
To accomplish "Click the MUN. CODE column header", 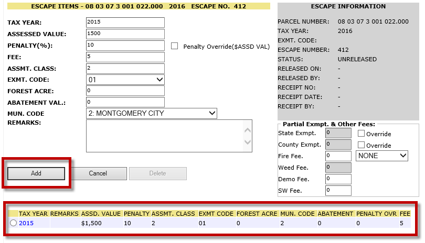I will 297,214.
